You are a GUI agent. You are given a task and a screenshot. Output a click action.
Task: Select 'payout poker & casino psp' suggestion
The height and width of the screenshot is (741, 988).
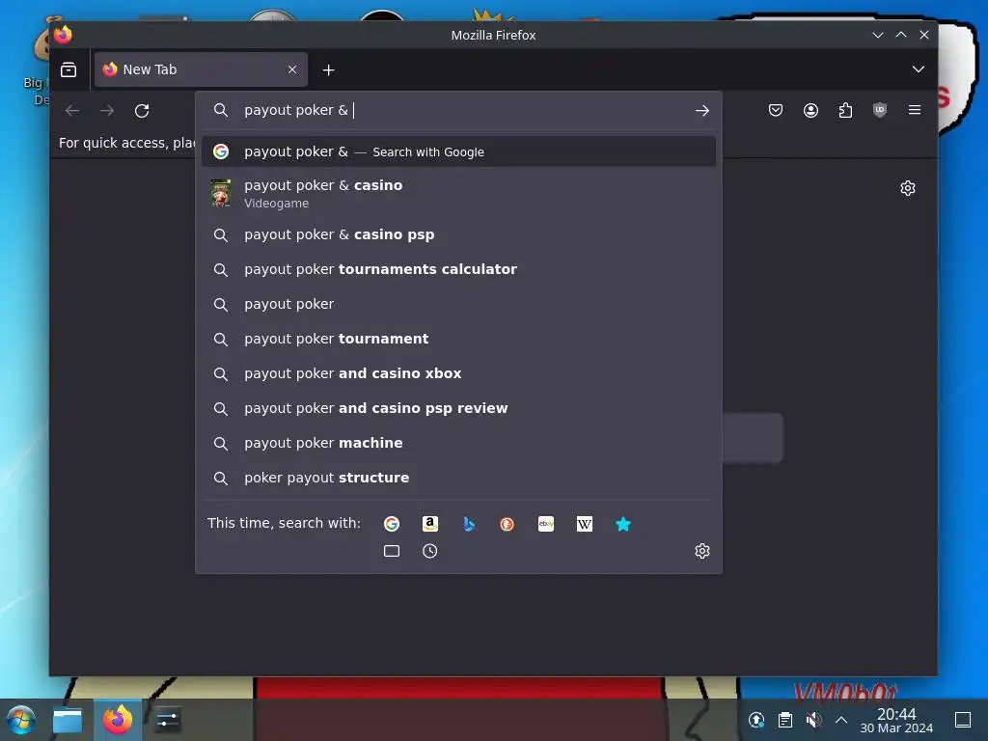[x=458, y=234]
